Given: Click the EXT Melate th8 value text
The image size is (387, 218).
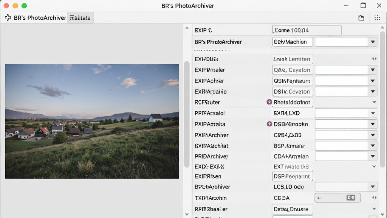Looking at the screenshot, I should [291, 167].
